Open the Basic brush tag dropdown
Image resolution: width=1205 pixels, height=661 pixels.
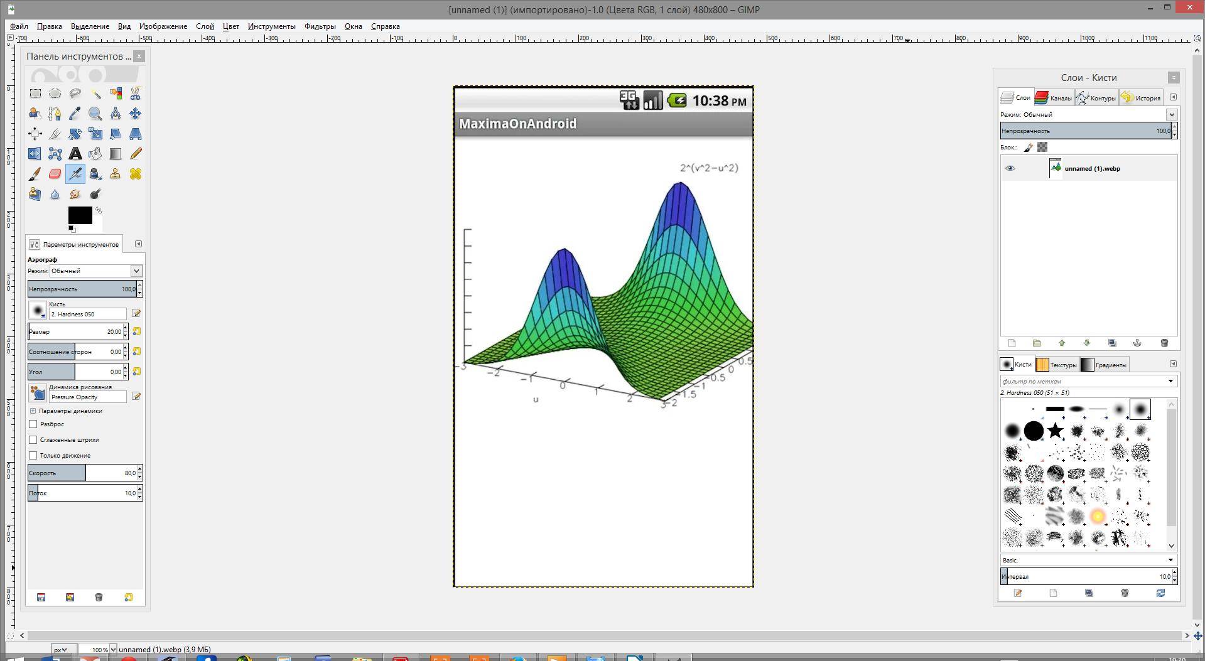[x=1088, y=560]
